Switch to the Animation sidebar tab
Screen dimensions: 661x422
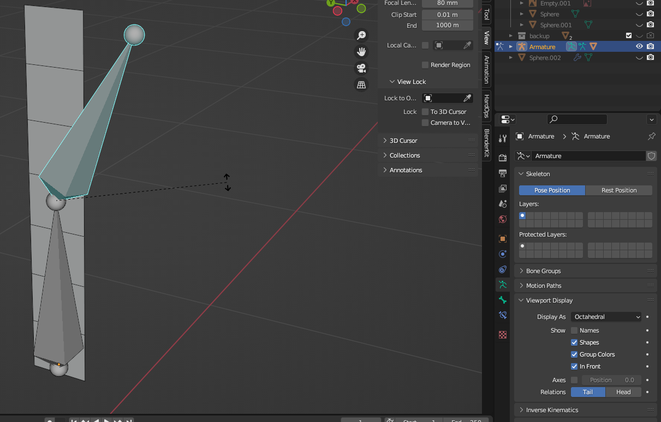[486, 70]
